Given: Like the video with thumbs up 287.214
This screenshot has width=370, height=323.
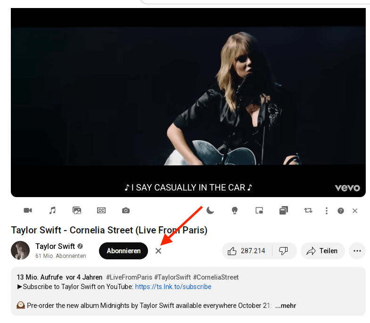Looking at the screenshot, I should pos(247,251).
